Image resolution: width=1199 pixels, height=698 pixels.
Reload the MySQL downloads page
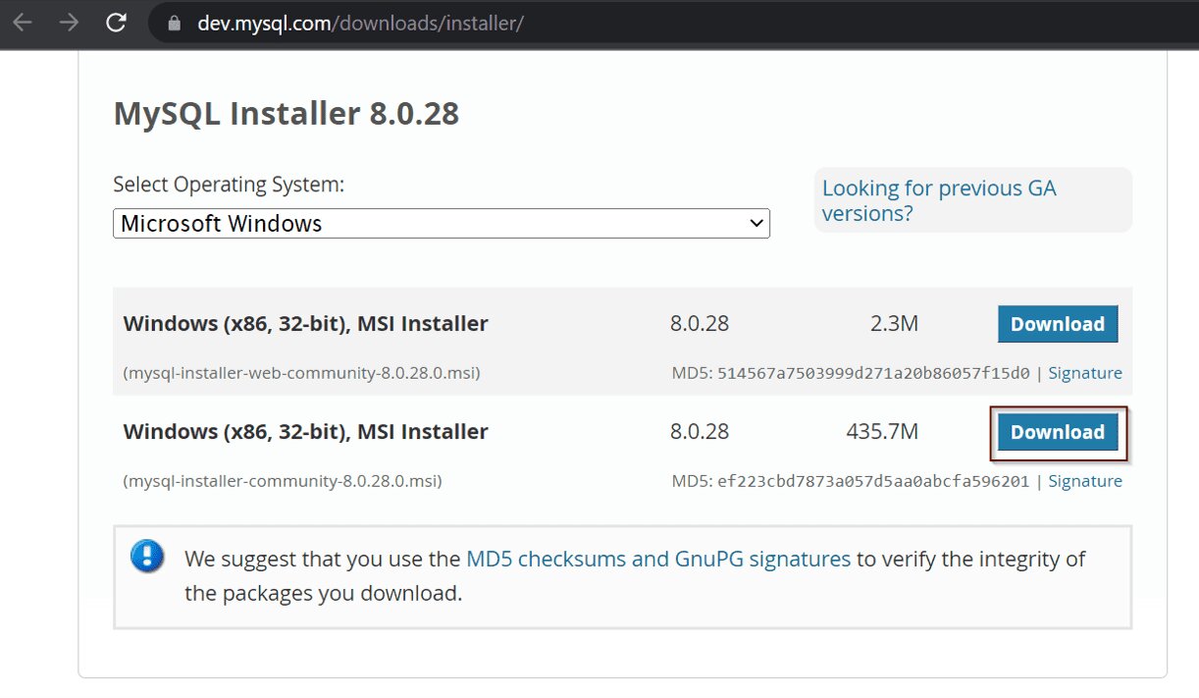pos(116,23)
